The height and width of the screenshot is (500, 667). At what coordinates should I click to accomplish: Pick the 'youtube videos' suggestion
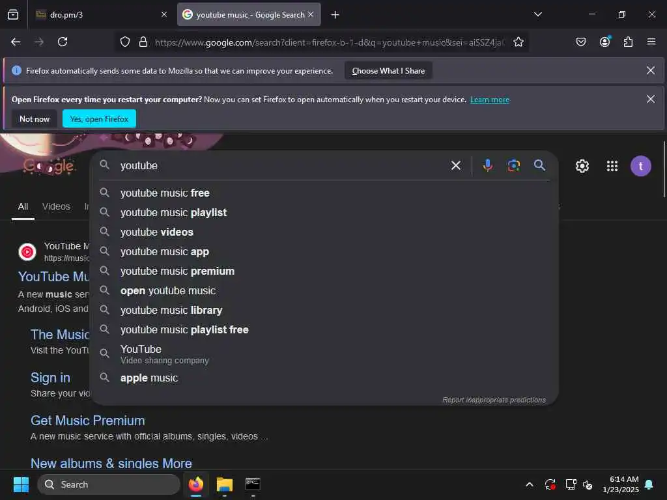coord(323,232)
